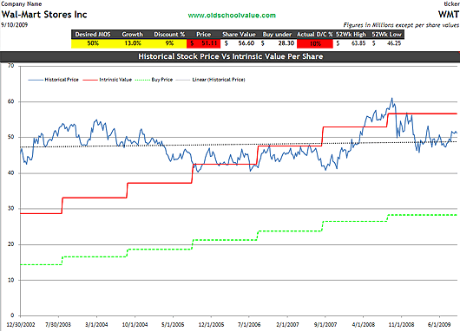Select the Desired MOS value 50%

93,43
